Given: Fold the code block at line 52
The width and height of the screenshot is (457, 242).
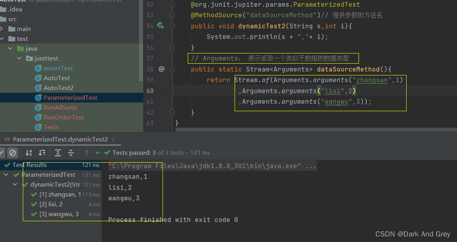Looking at the screenshot, I should click(172, 5).
